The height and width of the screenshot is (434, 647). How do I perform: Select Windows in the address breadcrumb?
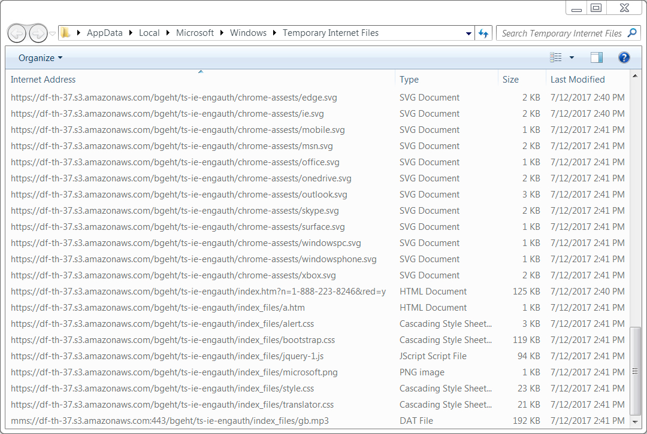pos(248,33)
